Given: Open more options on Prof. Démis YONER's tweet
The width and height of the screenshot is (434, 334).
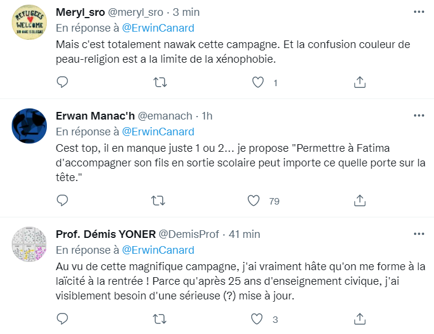Looking at the screenshot, I should pyautogui.click(x=418, y=234).
